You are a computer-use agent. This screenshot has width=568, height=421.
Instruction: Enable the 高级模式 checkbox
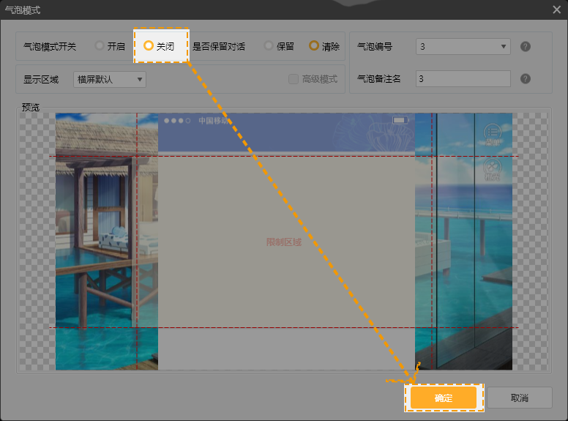(x=294, y=79)
